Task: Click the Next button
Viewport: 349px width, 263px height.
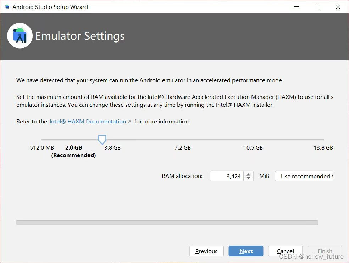Action: 246,251
